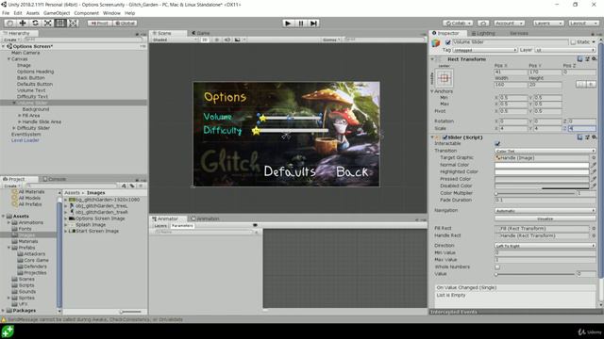Screen dimensions: 604x339
Task: Open the Component menu
Action: coord(86,13)
